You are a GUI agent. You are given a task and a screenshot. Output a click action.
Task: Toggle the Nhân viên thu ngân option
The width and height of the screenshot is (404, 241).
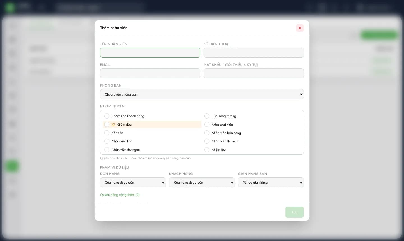pyautogui.click(x=107, y=150)
